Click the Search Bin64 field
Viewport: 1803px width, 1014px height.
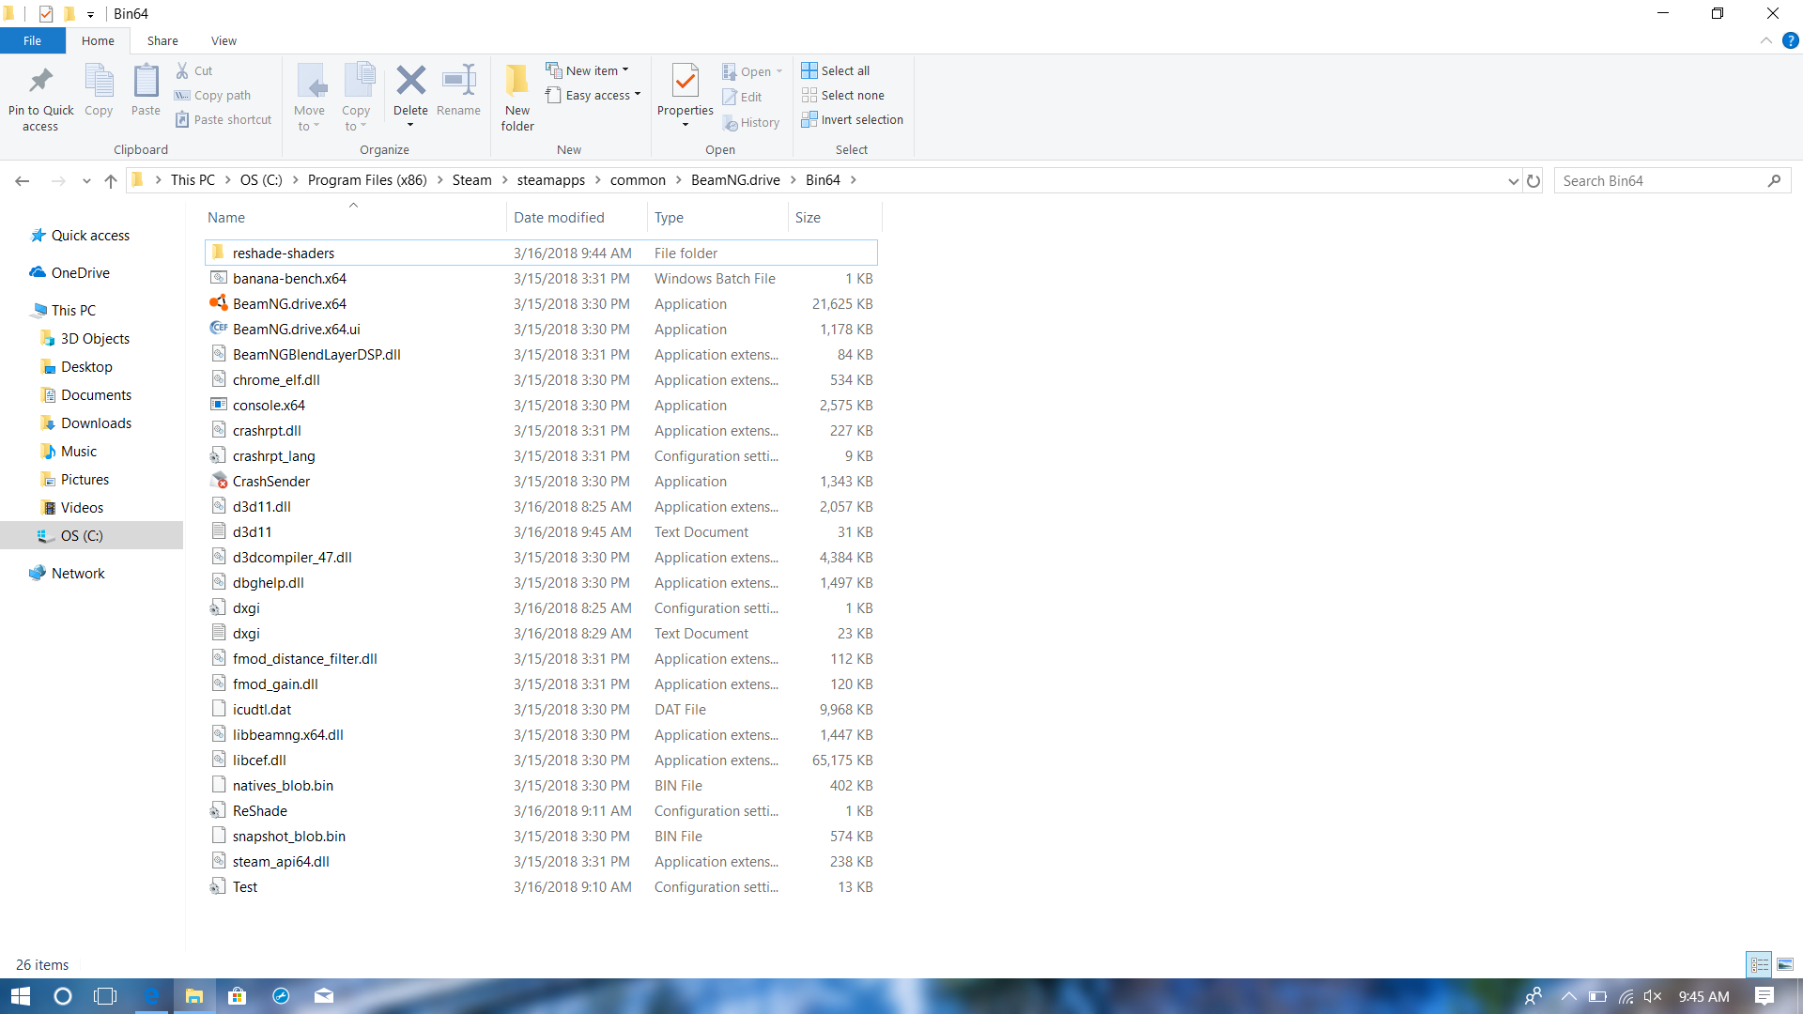[1672, 180]
